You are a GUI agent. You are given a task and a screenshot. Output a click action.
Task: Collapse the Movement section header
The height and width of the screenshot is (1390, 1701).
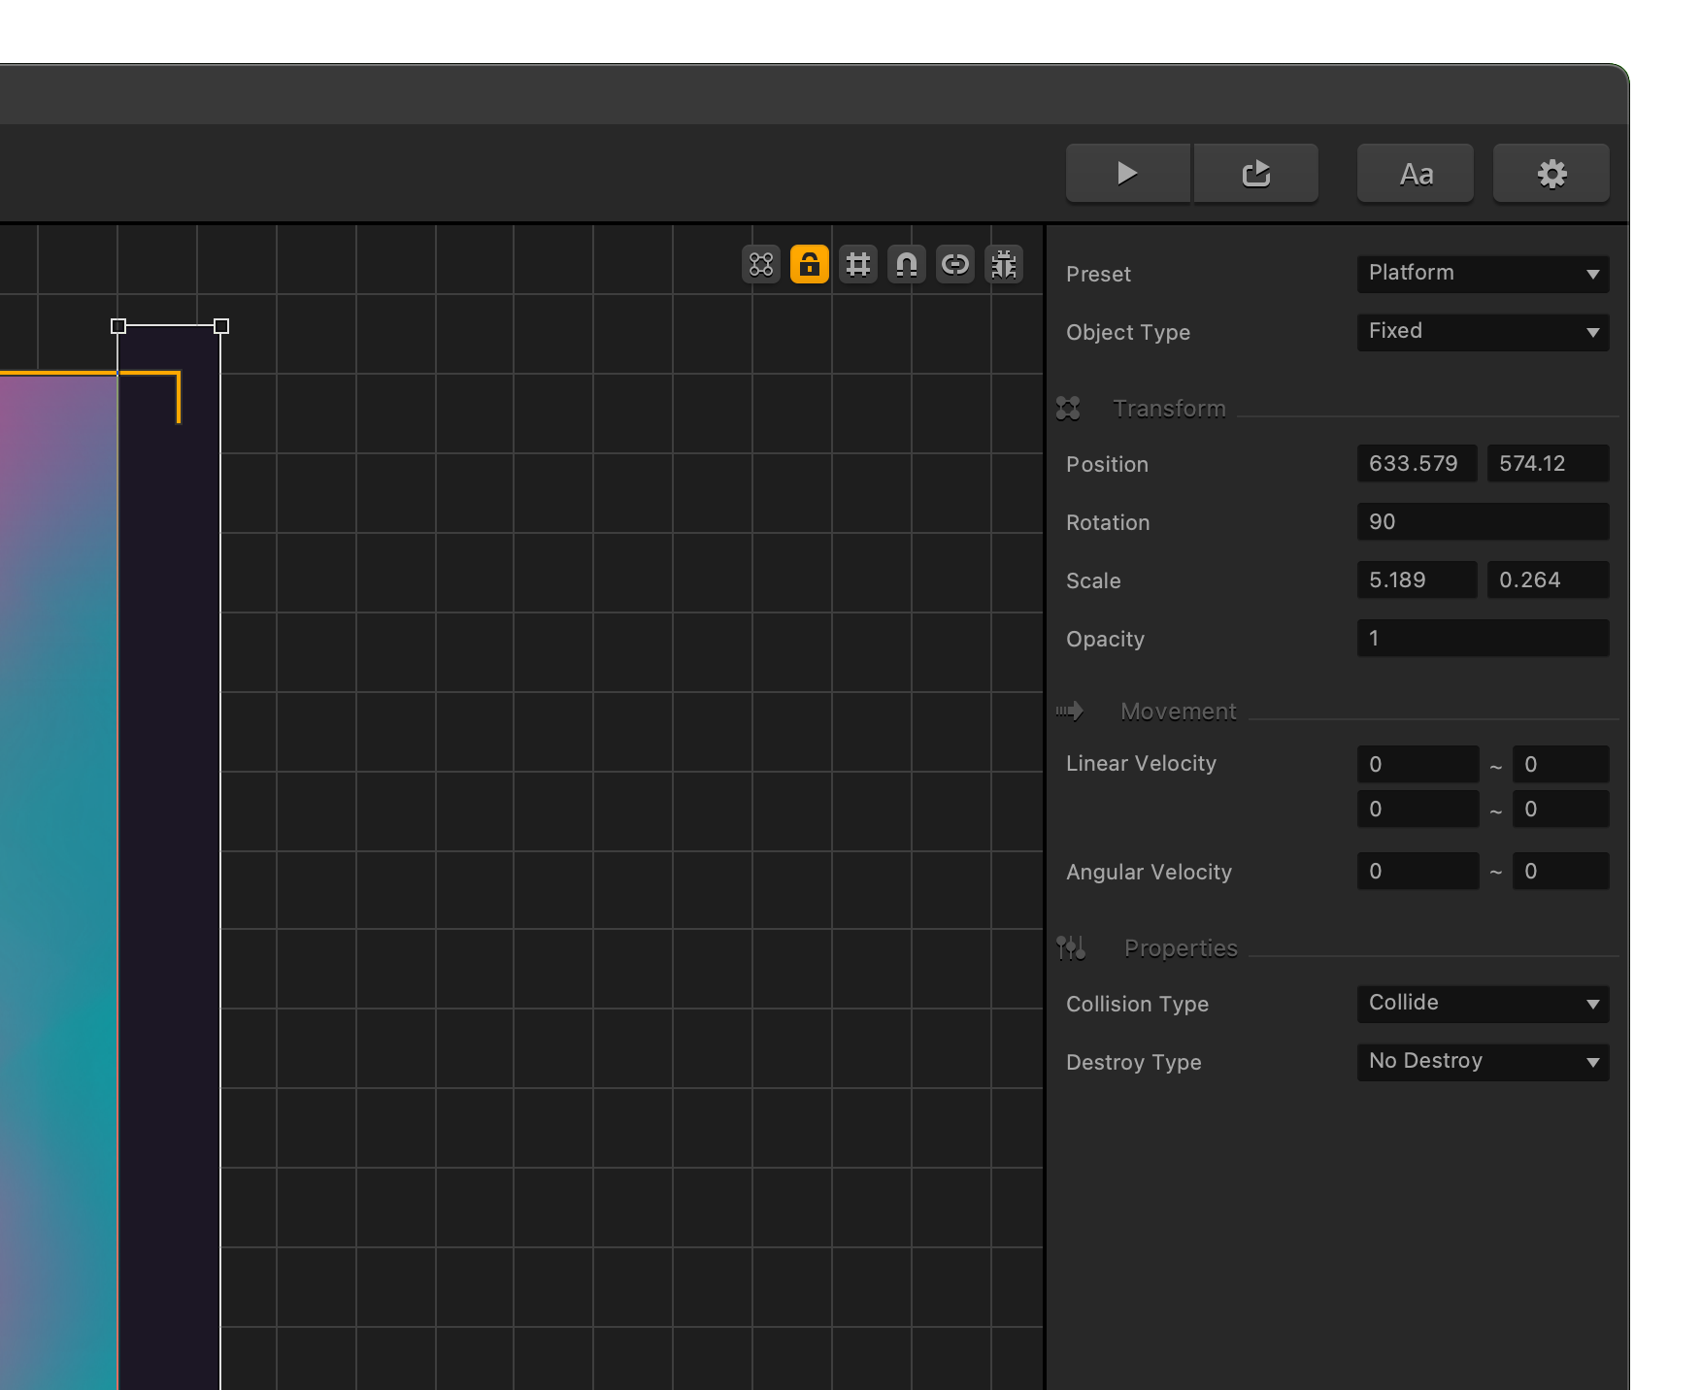[x=1178, y=712]
